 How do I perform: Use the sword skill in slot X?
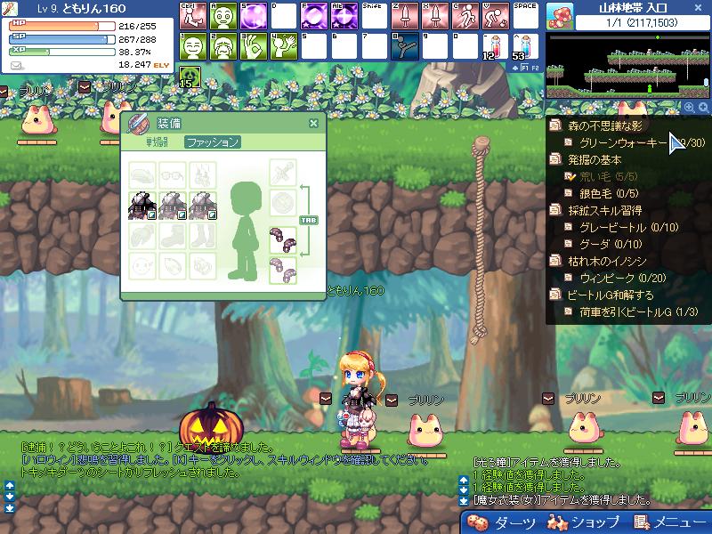click(435, 16)
